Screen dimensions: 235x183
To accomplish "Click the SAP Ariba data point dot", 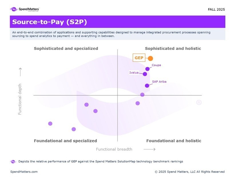I will pos(147,86).
